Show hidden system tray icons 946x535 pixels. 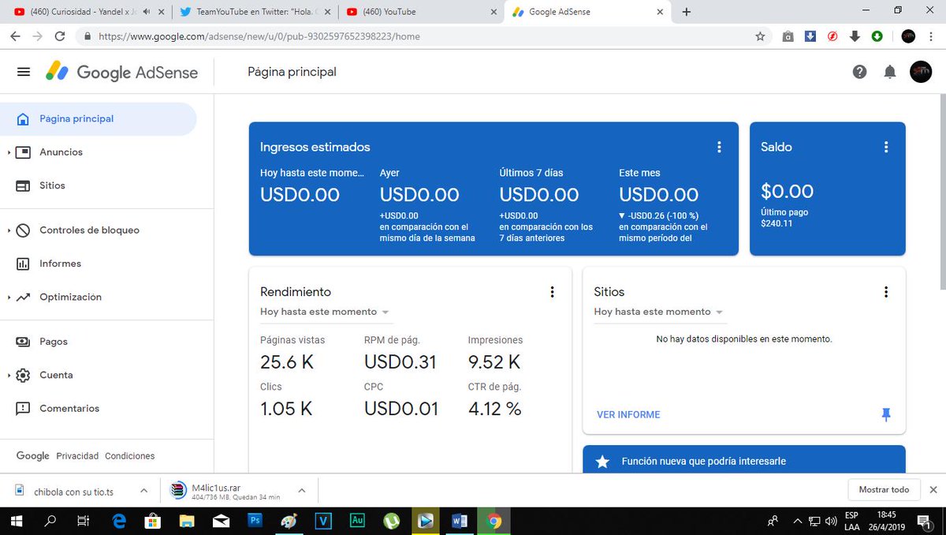coord(797,521)
